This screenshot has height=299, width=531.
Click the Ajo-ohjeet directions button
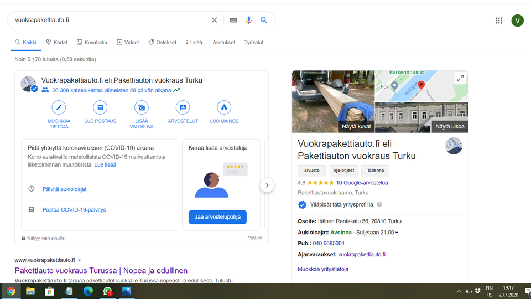tap(343, 171)
